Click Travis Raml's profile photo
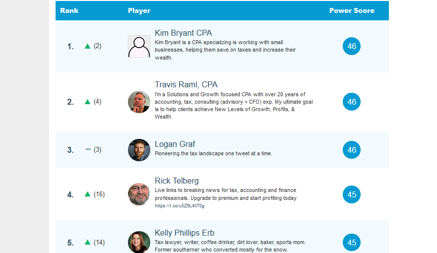The height and width of the screenshot is (253, 437). coord(139,102)
